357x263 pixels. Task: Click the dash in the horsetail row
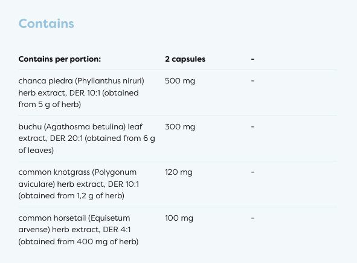tap(252, 218)
